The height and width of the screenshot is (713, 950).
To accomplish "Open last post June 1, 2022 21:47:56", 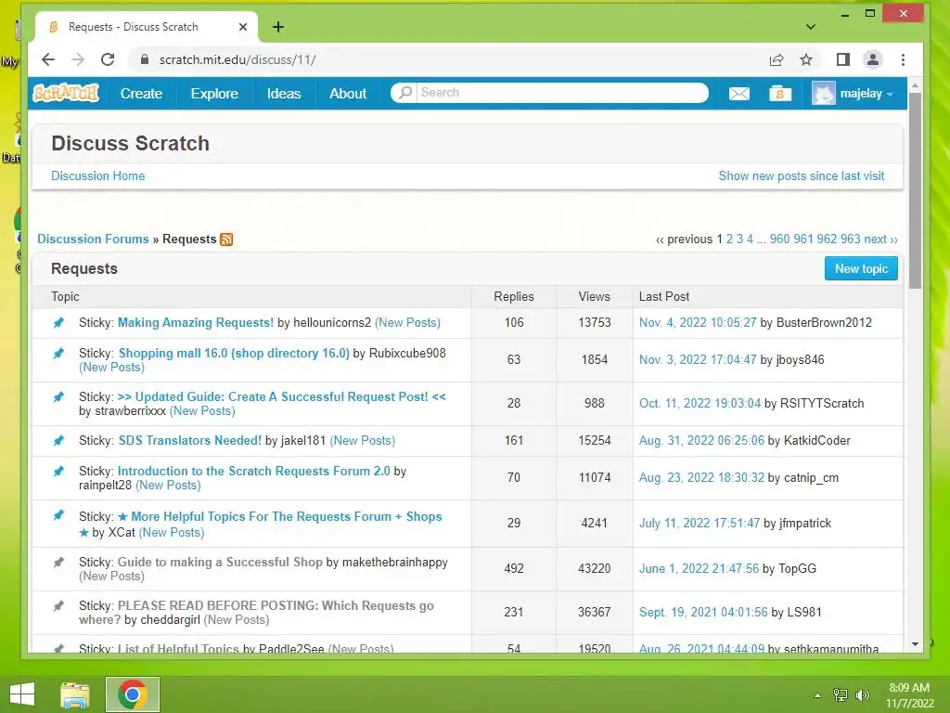I will (x=699, y=569).
